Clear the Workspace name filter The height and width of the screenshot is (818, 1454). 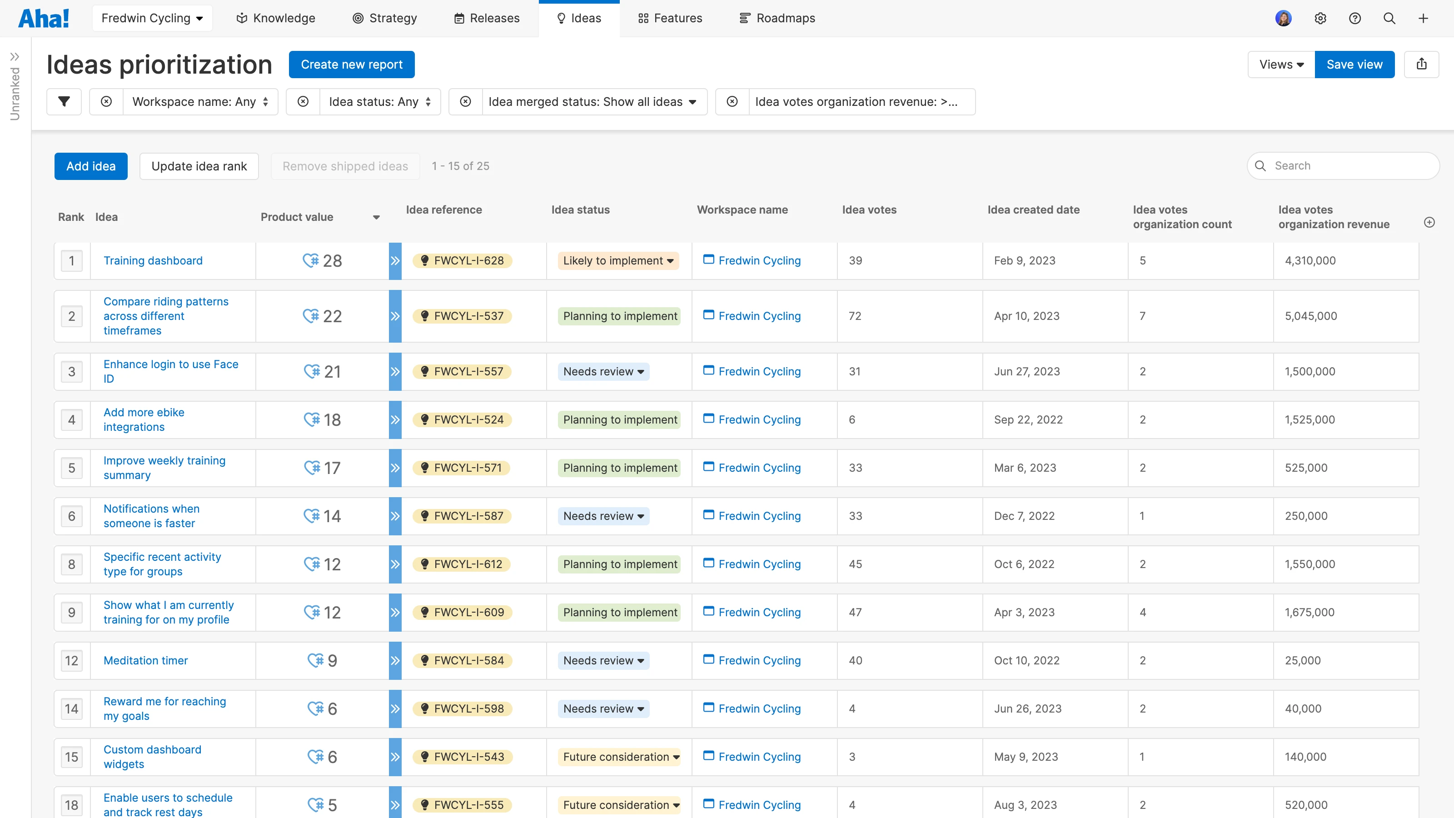(106, 102)
